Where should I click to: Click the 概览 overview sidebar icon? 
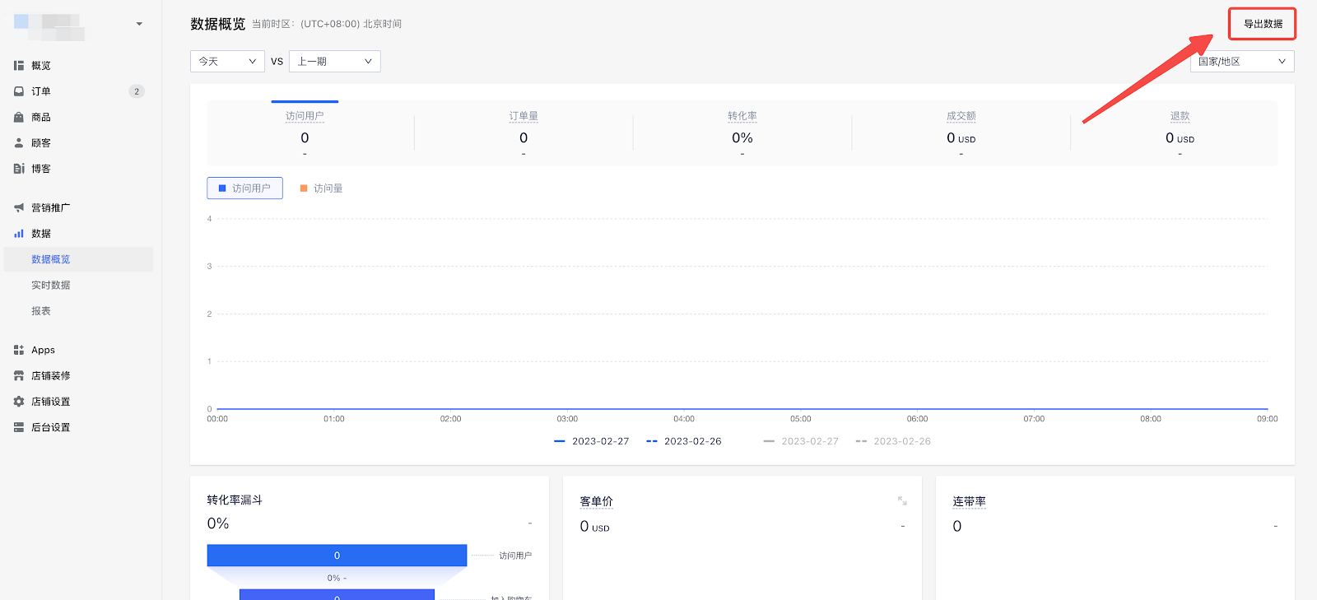pos(18,66)
